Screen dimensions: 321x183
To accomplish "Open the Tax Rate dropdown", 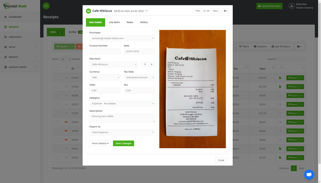I will point(139,78).
